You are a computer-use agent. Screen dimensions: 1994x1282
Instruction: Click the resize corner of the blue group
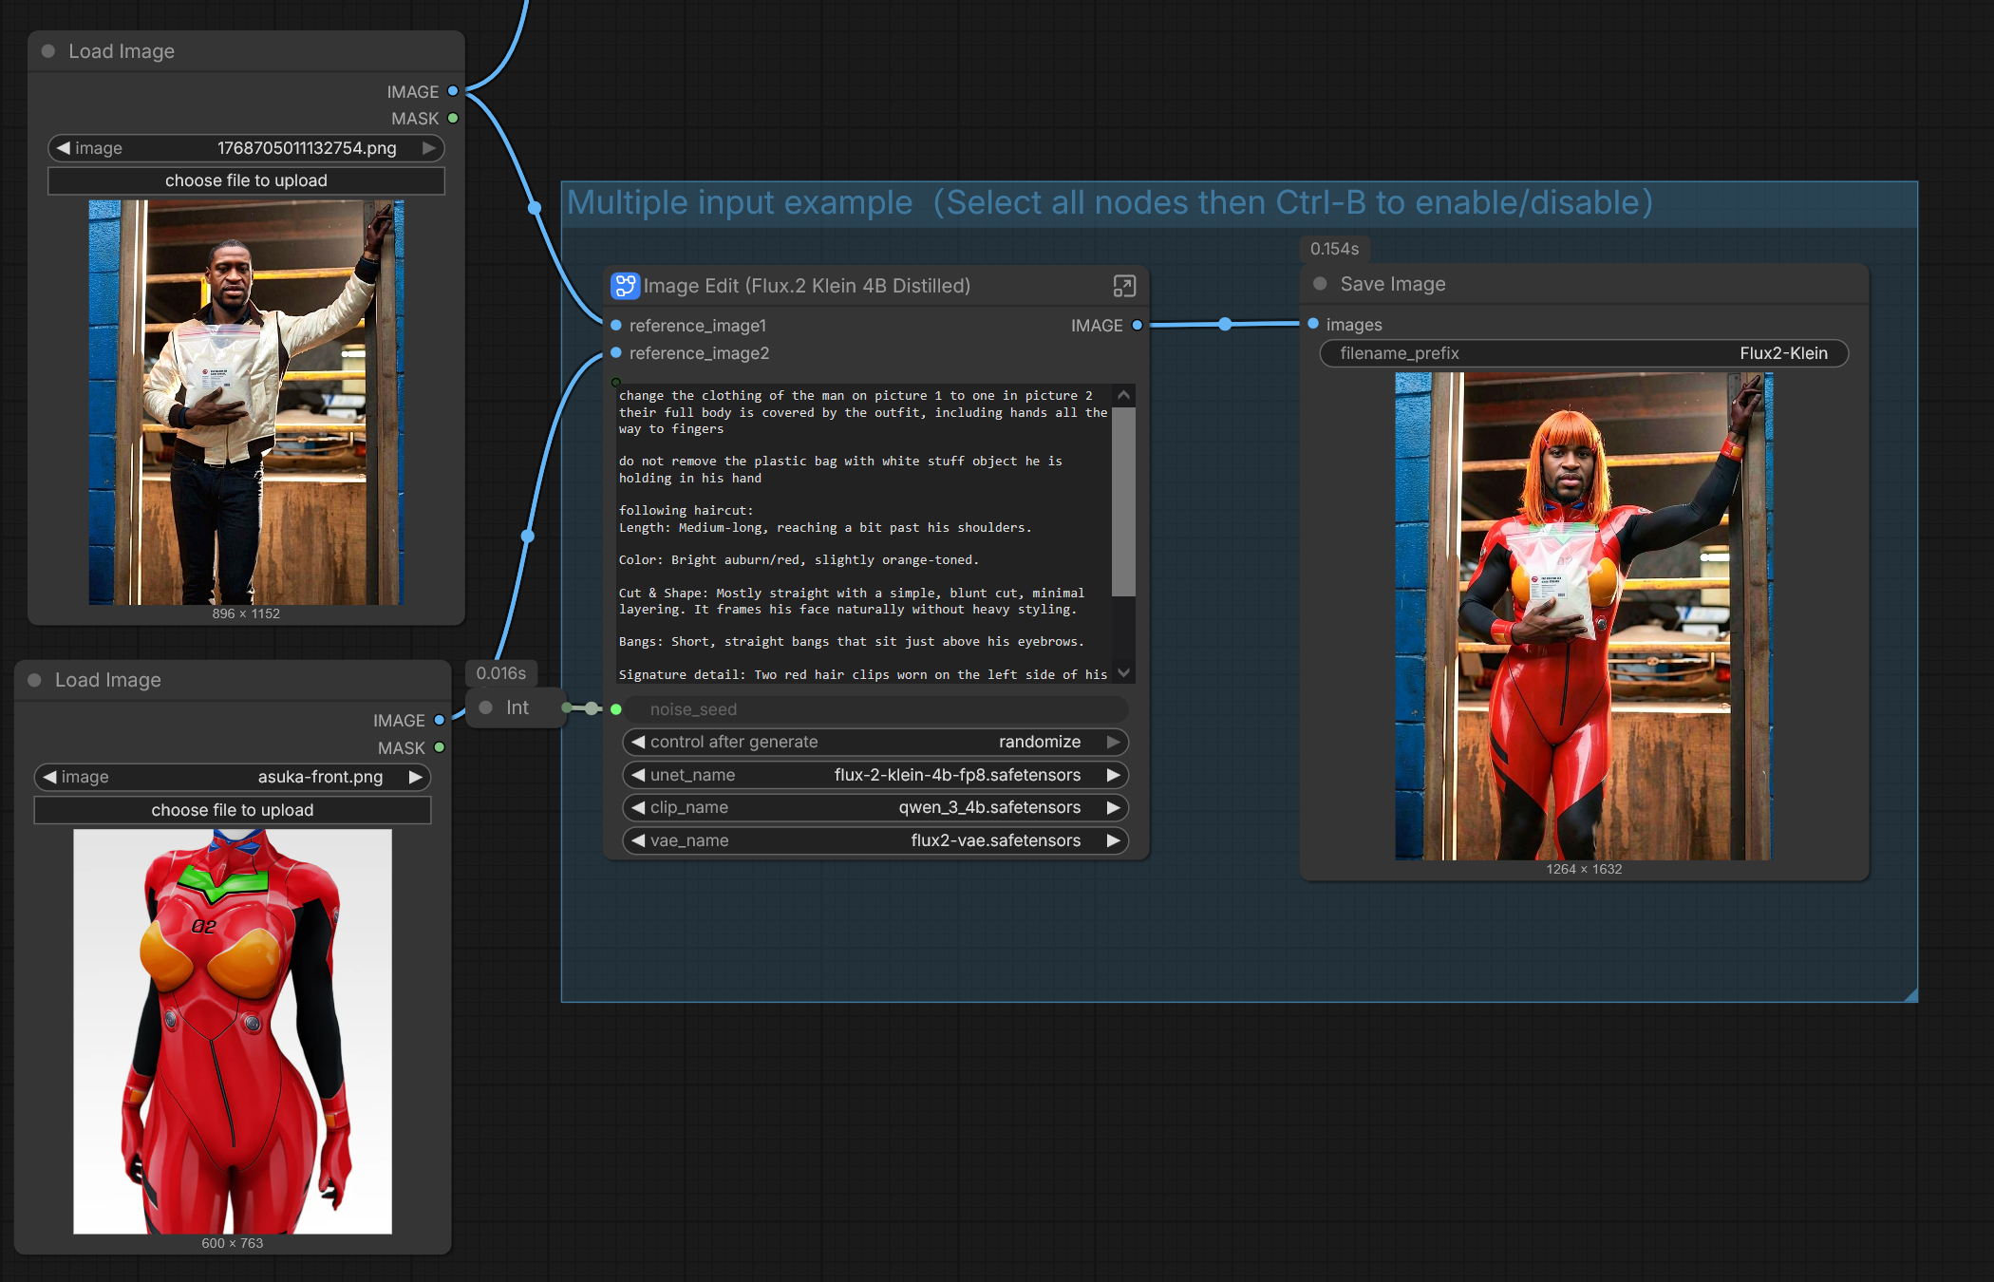coord(1910,994)
